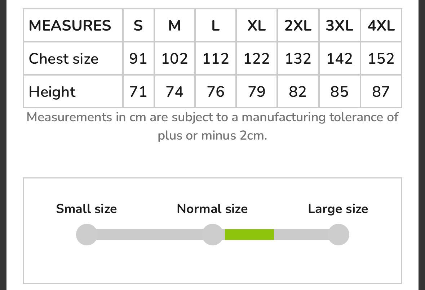Select the XL column header
This screenshot has width=425, height=290.
pyautogui.click(x=257, y=26)
